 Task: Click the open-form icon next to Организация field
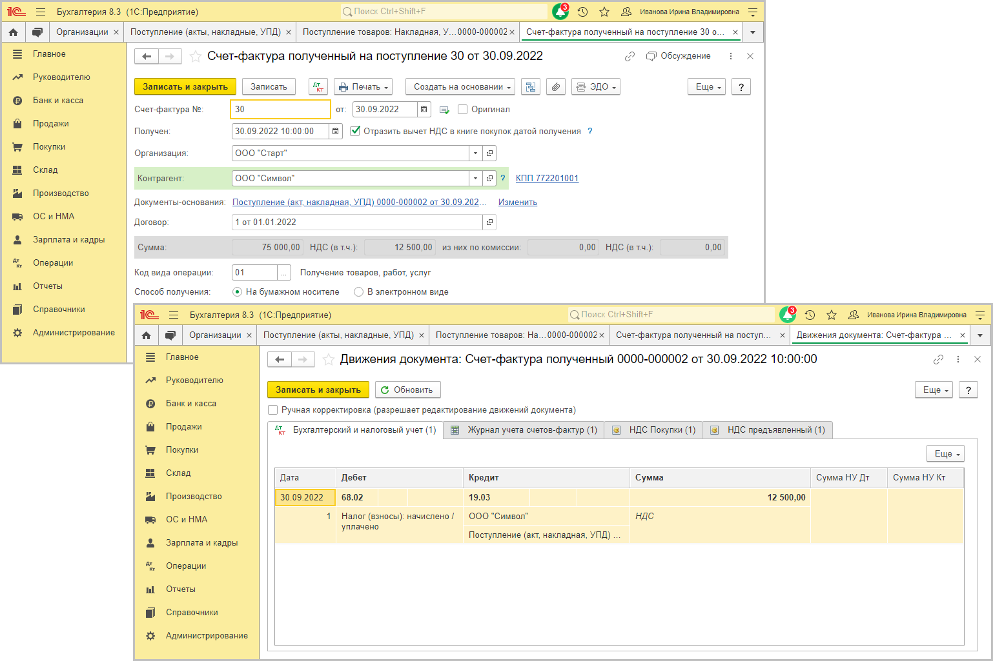click(490, 153)
